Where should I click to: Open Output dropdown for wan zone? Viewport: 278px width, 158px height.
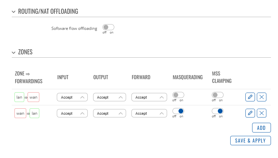(x=110, y=113)
